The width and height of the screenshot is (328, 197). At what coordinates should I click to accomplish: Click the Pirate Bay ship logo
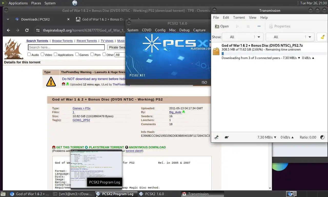point(14,48)
